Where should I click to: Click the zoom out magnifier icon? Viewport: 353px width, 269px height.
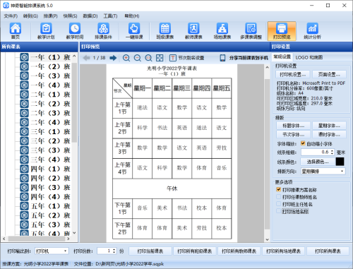tap(138, 58)
